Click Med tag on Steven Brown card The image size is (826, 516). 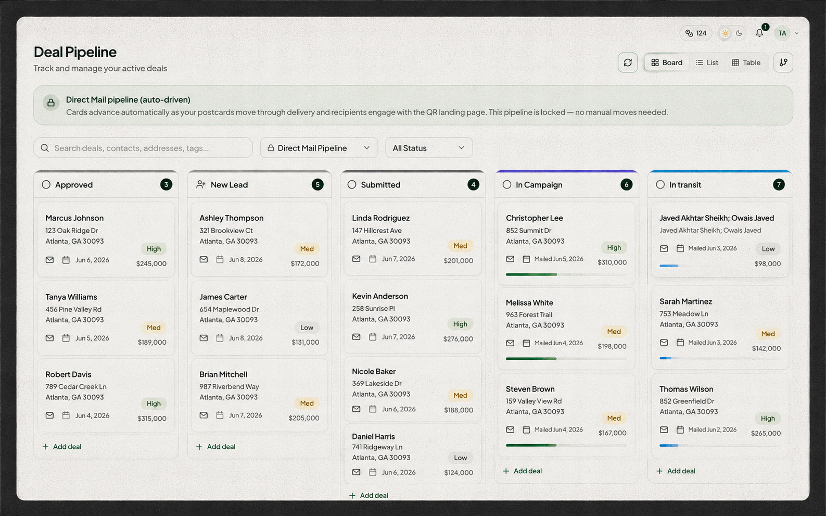tap(614, 418)
